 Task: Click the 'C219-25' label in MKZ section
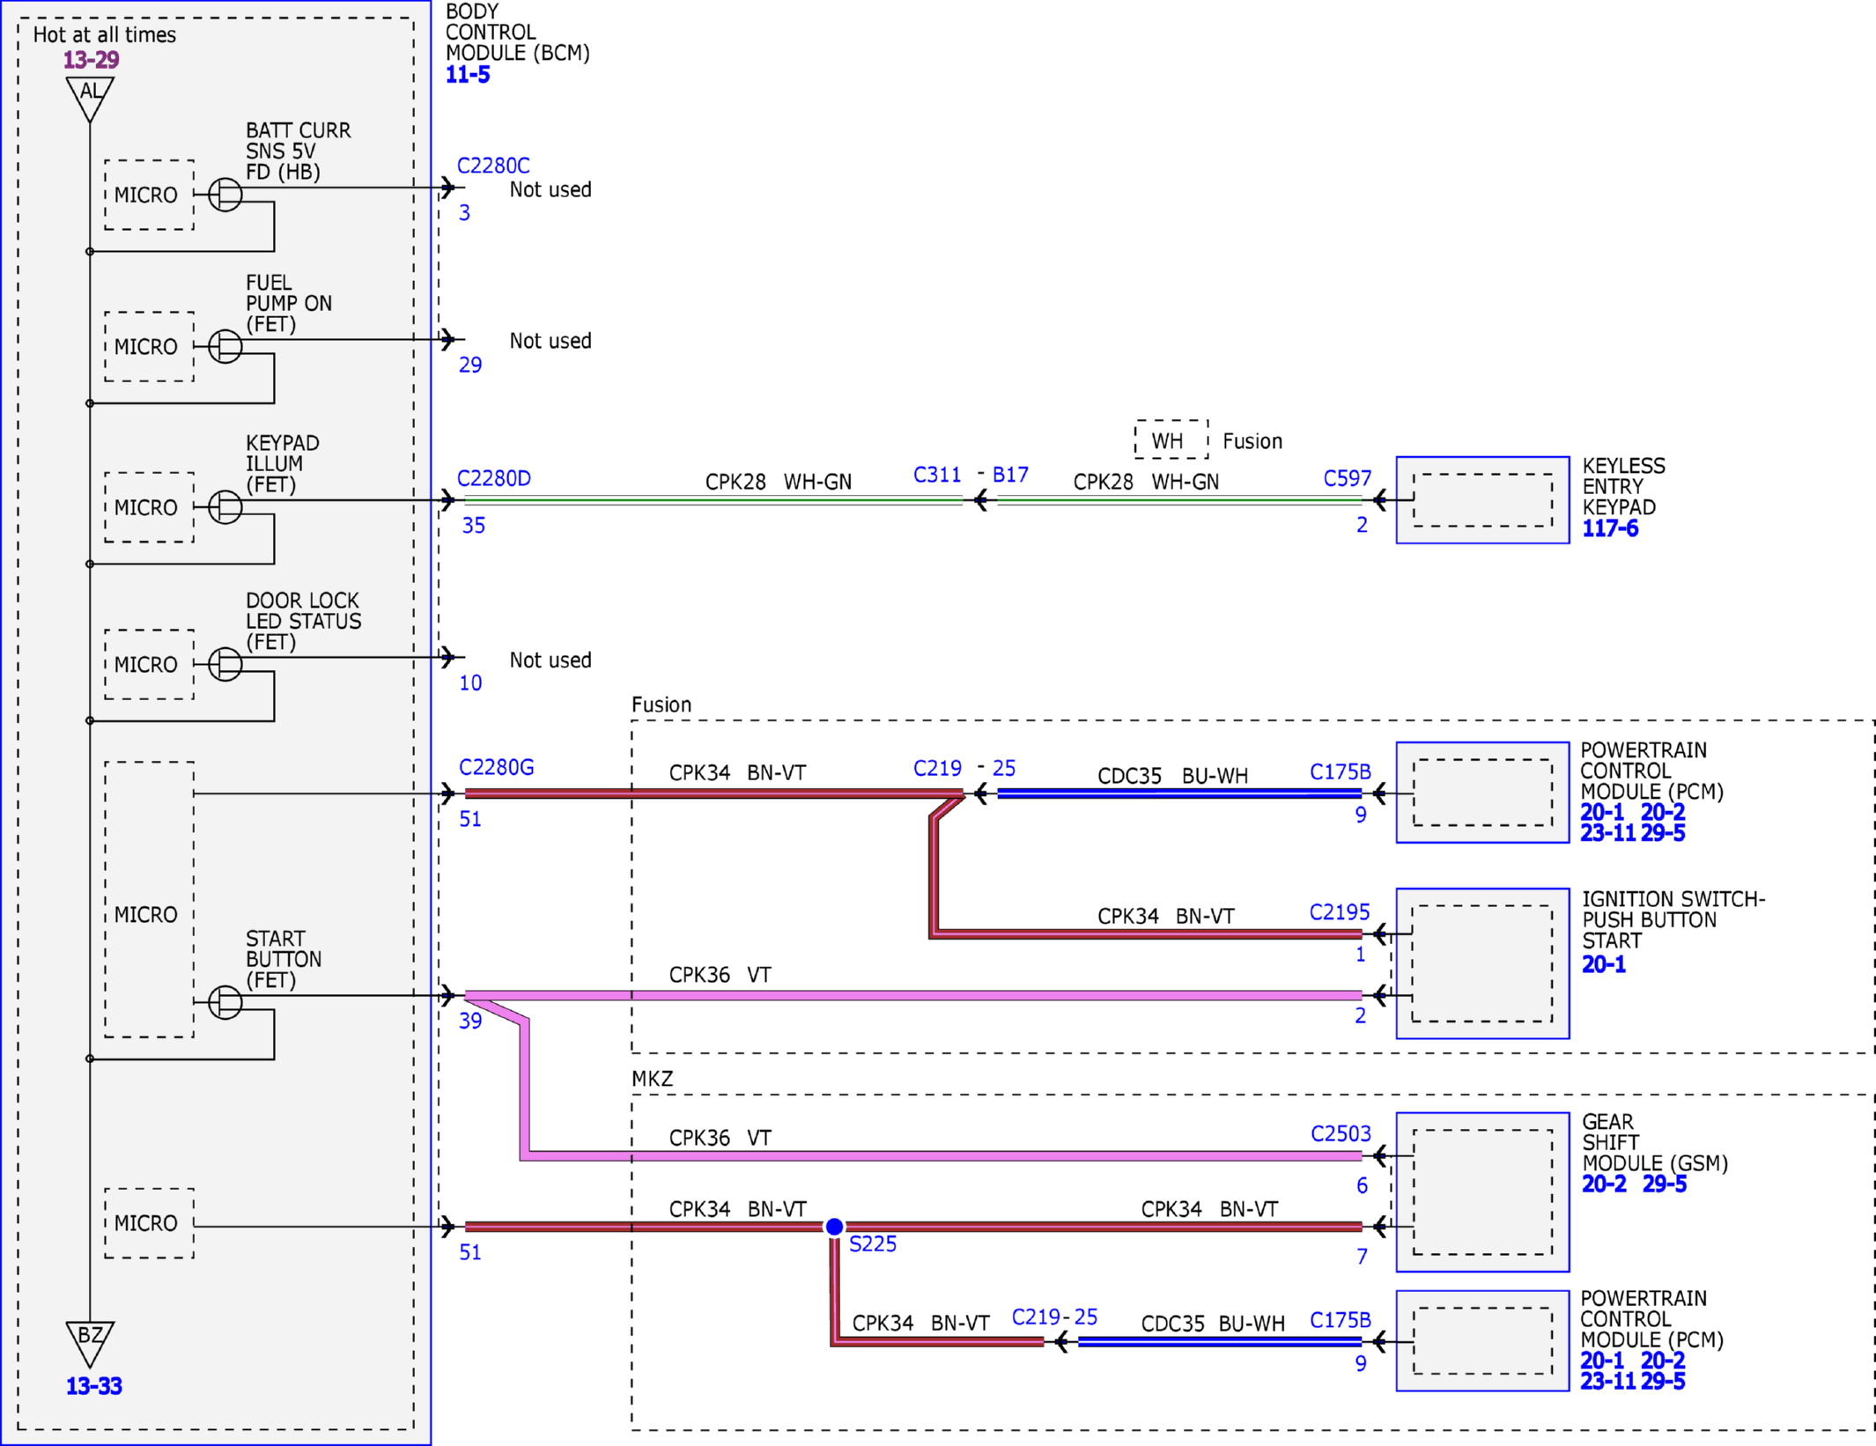point(1054,1317)
